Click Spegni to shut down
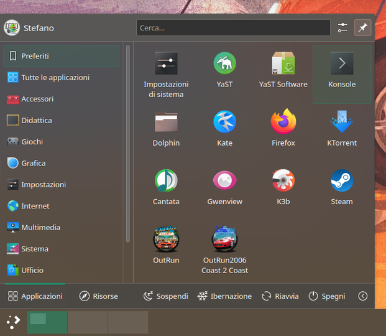386x336 pixels. (327, 296)
